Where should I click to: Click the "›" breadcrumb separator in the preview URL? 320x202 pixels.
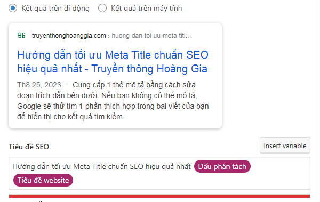(x=109, y=36)
